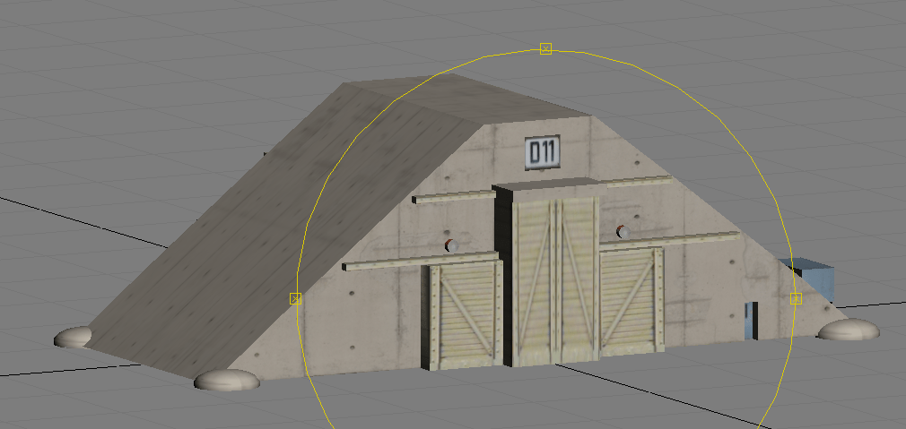
Task: Select the left wooden door panel
Action: click(466, 316)
